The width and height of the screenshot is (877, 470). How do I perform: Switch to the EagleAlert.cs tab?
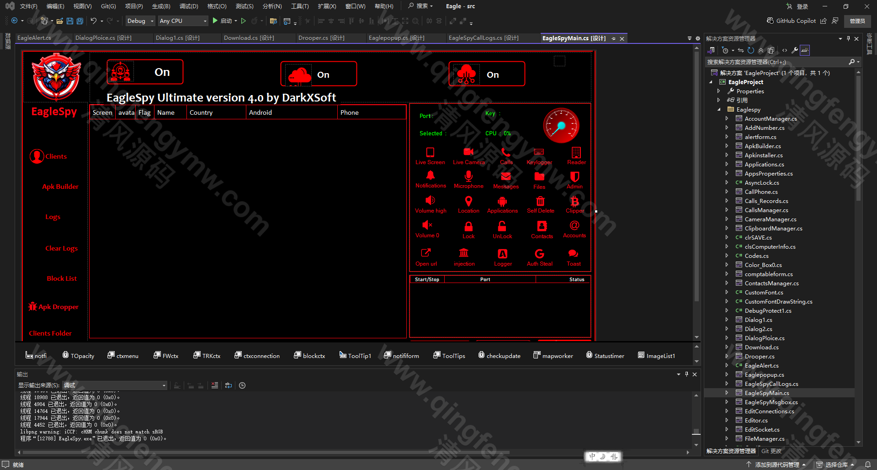(34, 38)
